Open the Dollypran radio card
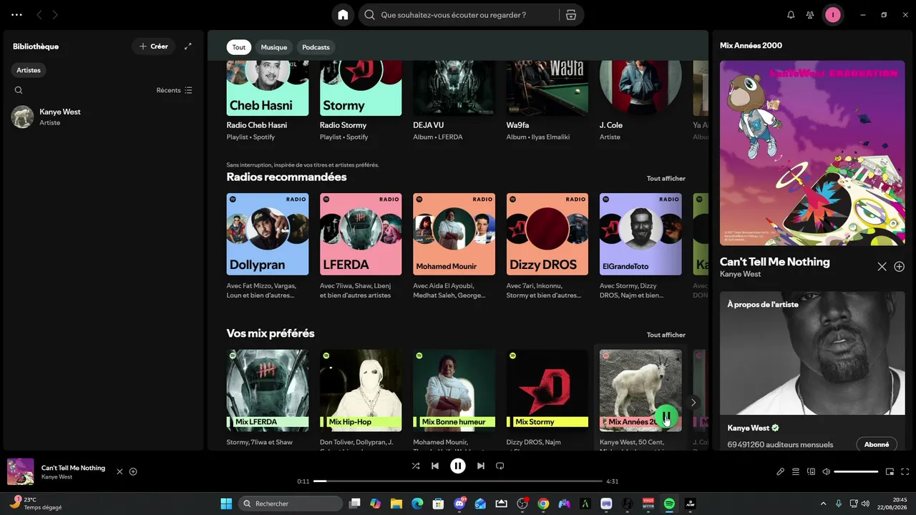 click(x=268, y=246)
